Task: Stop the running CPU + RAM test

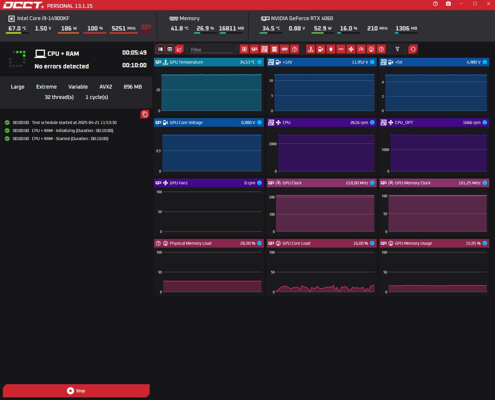Action: pos(76,391)
